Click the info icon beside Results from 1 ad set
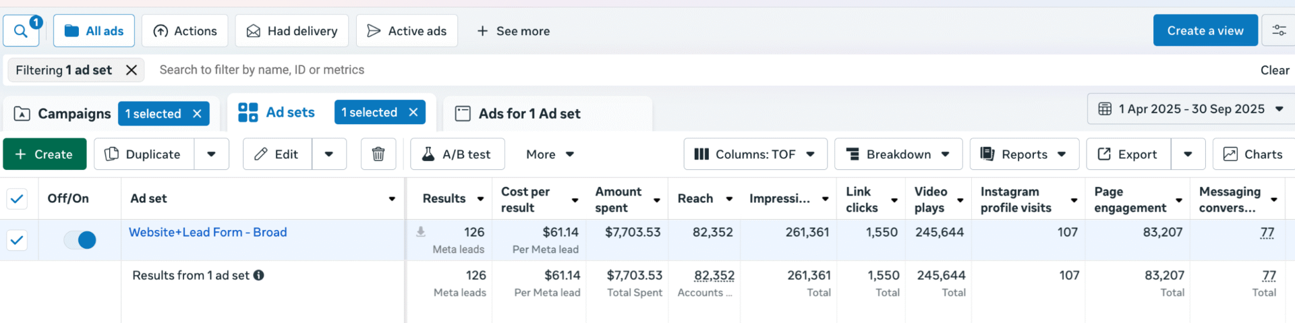Image resolution: width=1295 pixels, height=323 pixels. [258, 275]
